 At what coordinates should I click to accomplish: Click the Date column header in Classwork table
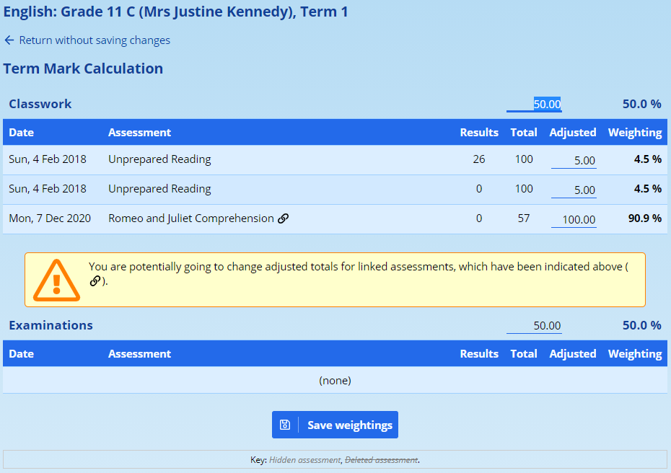tap(22, 133)
